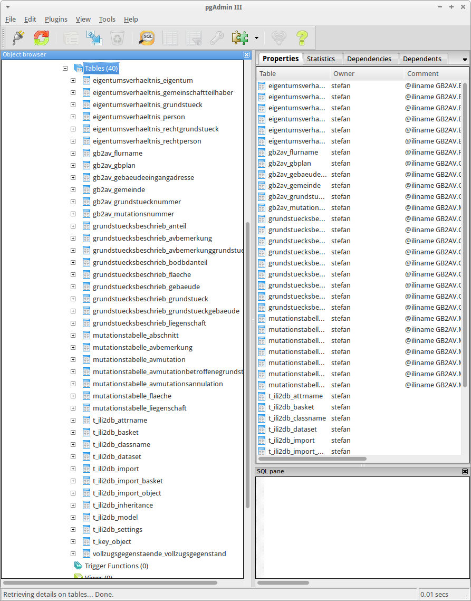This screenshot has height=601, width=471.
Task: Select mutationstabelle_avmutation in the tree
Action: coord(139,359)
